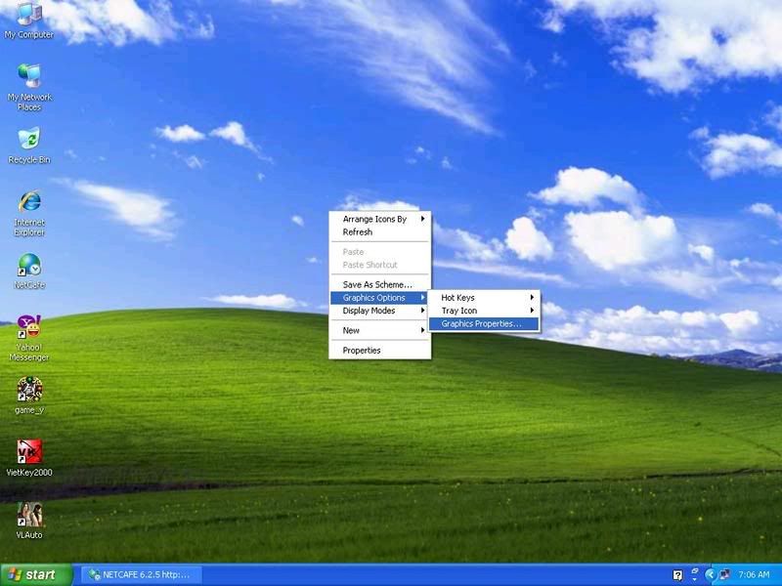Click the 7:06 AM clock

754,574
